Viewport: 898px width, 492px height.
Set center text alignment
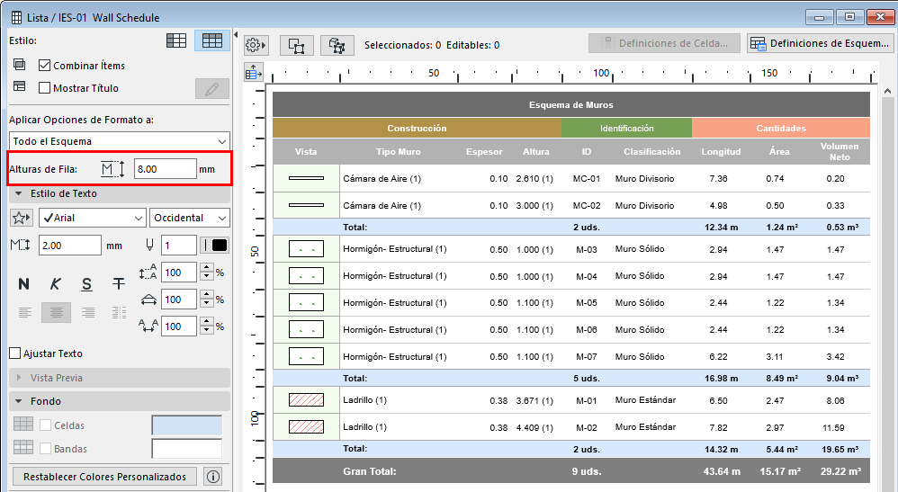click(56, 313)
